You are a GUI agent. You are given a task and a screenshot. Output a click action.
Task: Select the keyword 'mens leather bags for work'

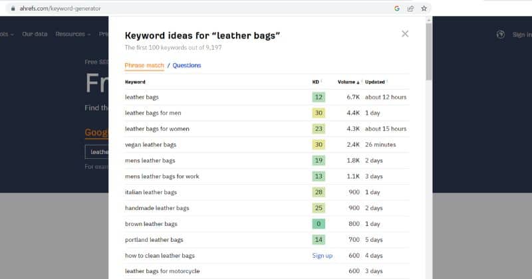pos(162,176)
